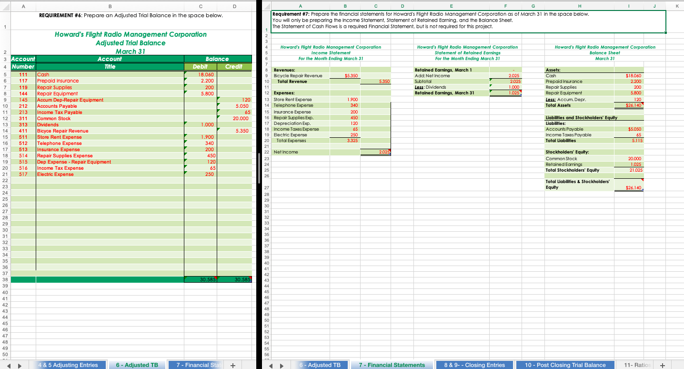Select the 'Credit' column heading cell
684x369 pixels.
pos(233,67)
